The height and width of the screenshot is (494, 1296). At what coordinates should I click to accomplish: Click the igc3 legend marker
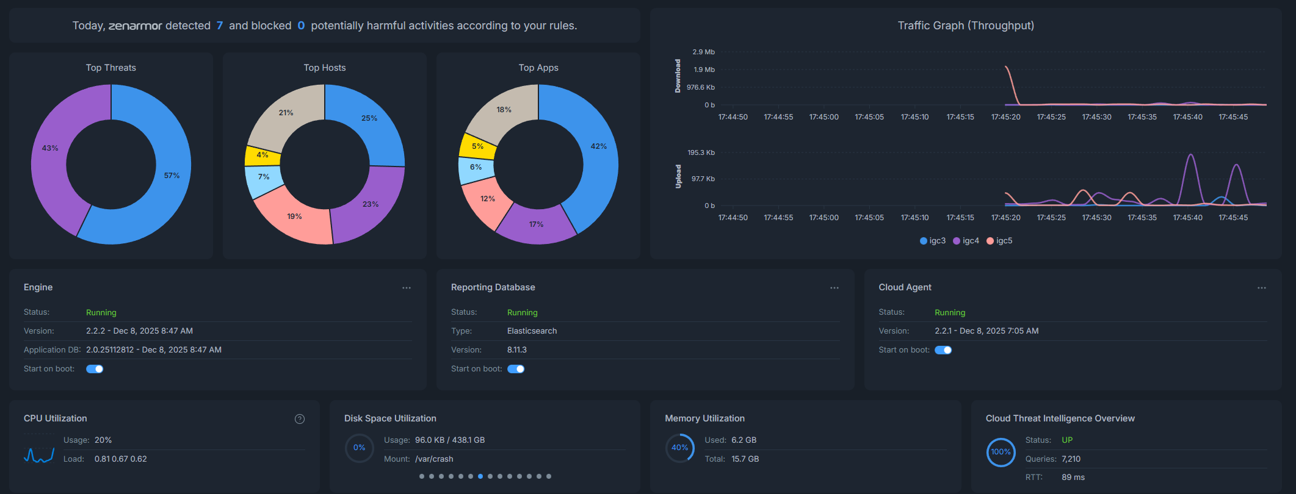pos(923,241)
